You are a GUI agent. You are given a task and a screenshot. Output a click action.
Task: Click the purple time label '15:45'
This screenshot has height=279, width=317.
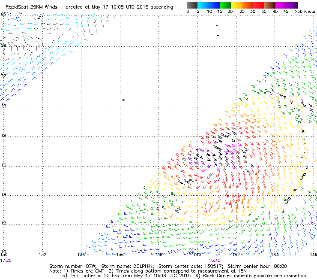tap(215, 261)
